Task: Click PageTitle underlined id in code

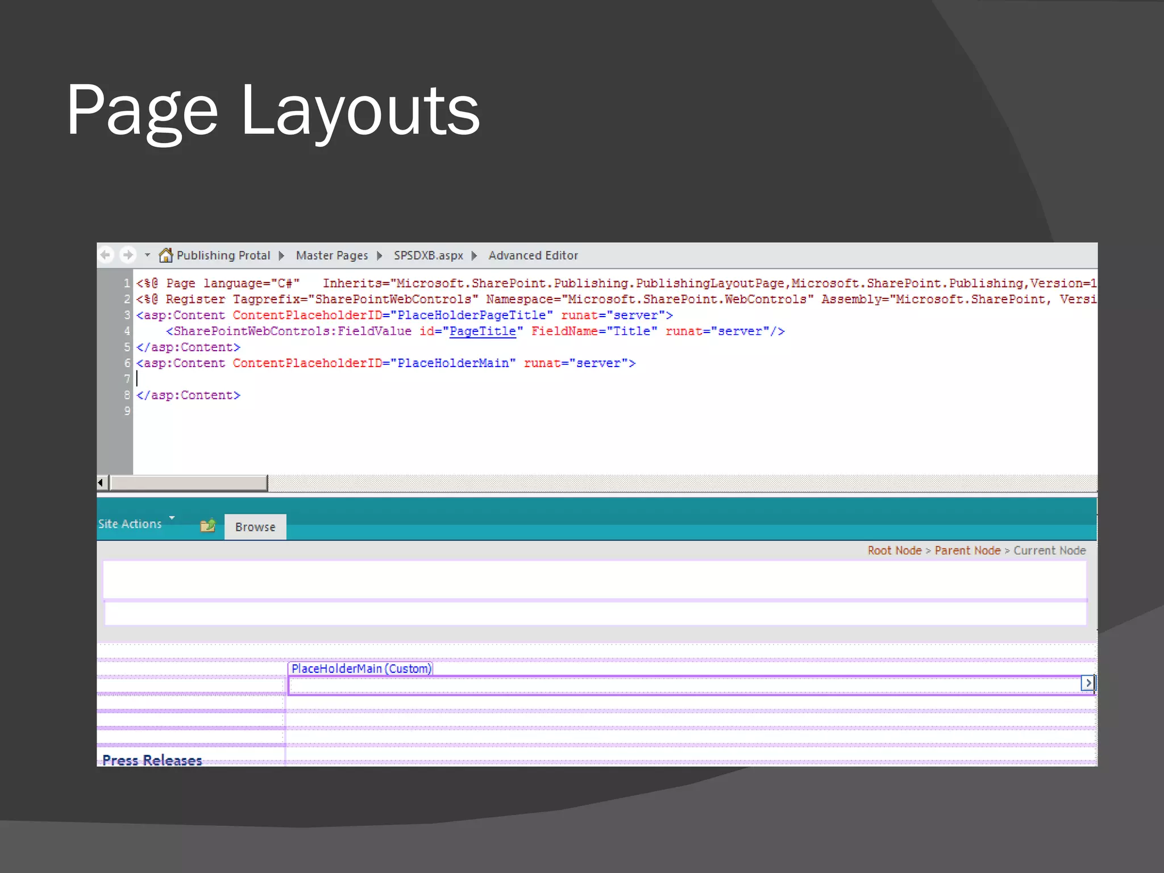Action: click(x=483, y=331)
